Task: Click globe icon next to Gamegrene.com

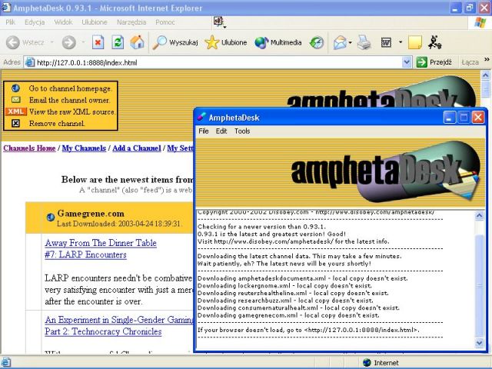Action: 51,217
